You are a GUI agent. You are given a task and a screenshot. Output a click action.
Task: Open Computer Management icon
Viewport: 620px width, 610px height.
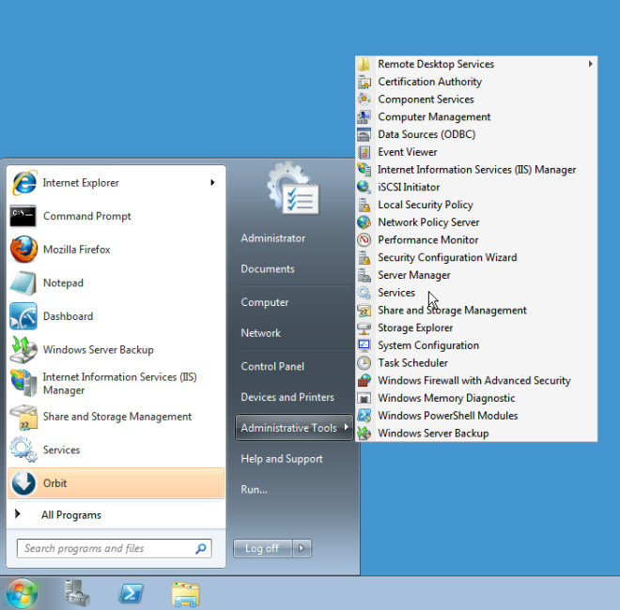364,117
